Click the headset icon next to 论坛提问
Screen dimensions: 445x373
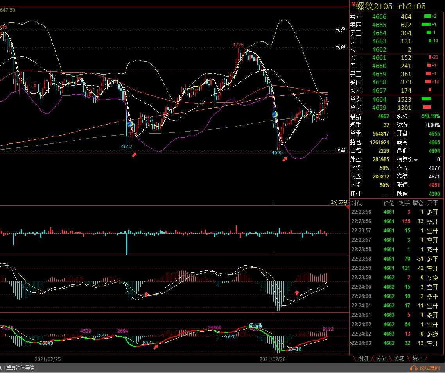click(x=414, y=368)
